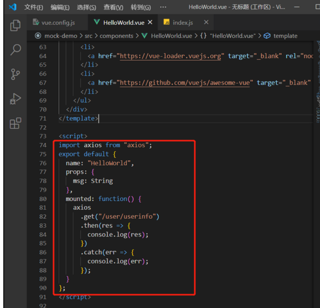Viewport: 320px width, 308px height.
Task: Click the closing </div> tag
Action: pos(77,110)
